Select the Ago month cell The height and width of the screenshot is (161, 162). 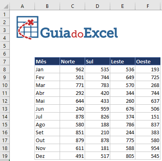[x=47, y=124]
